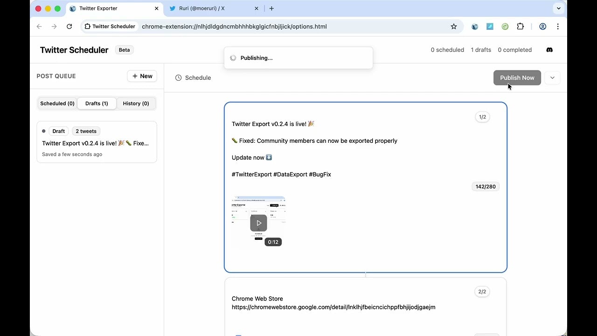
Task: Go back to the previous page
Action: [x=39, y=27]
